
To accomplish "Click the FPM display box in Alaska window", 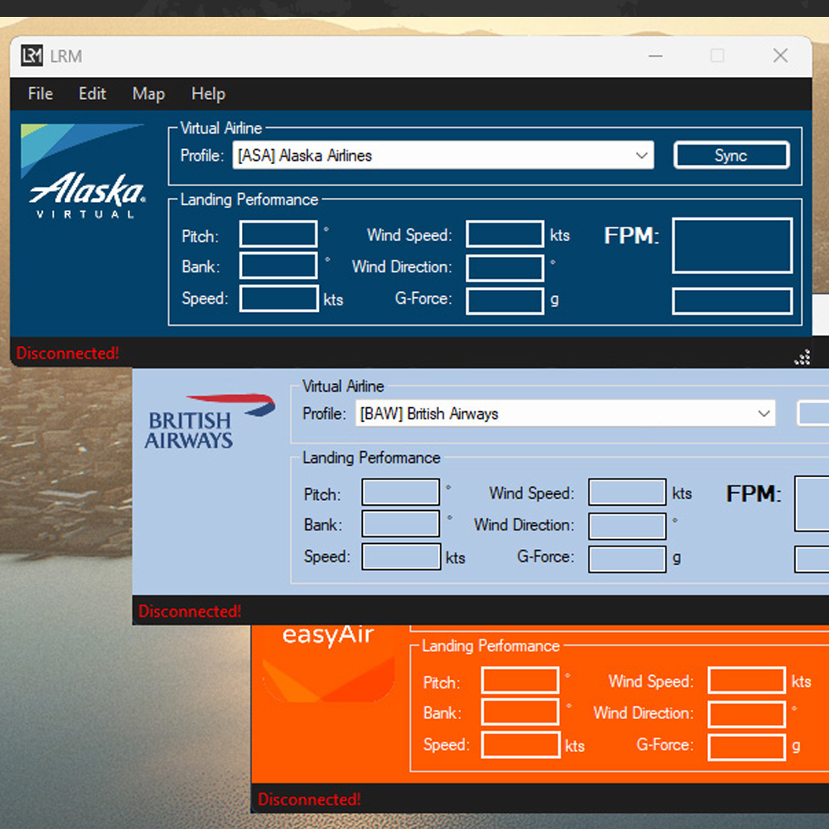I will pos(733,246).
